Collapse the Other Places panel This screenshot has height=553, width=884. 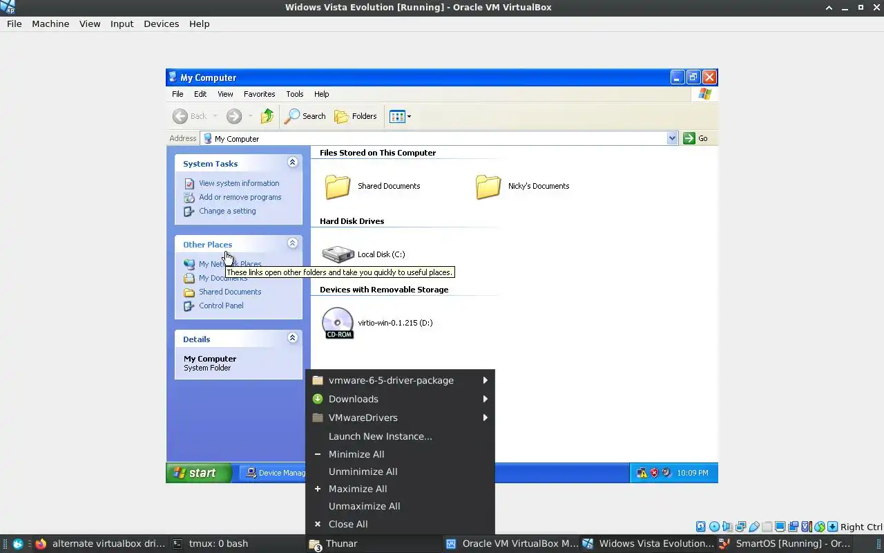pyautogui.click(x=292, y=243)
